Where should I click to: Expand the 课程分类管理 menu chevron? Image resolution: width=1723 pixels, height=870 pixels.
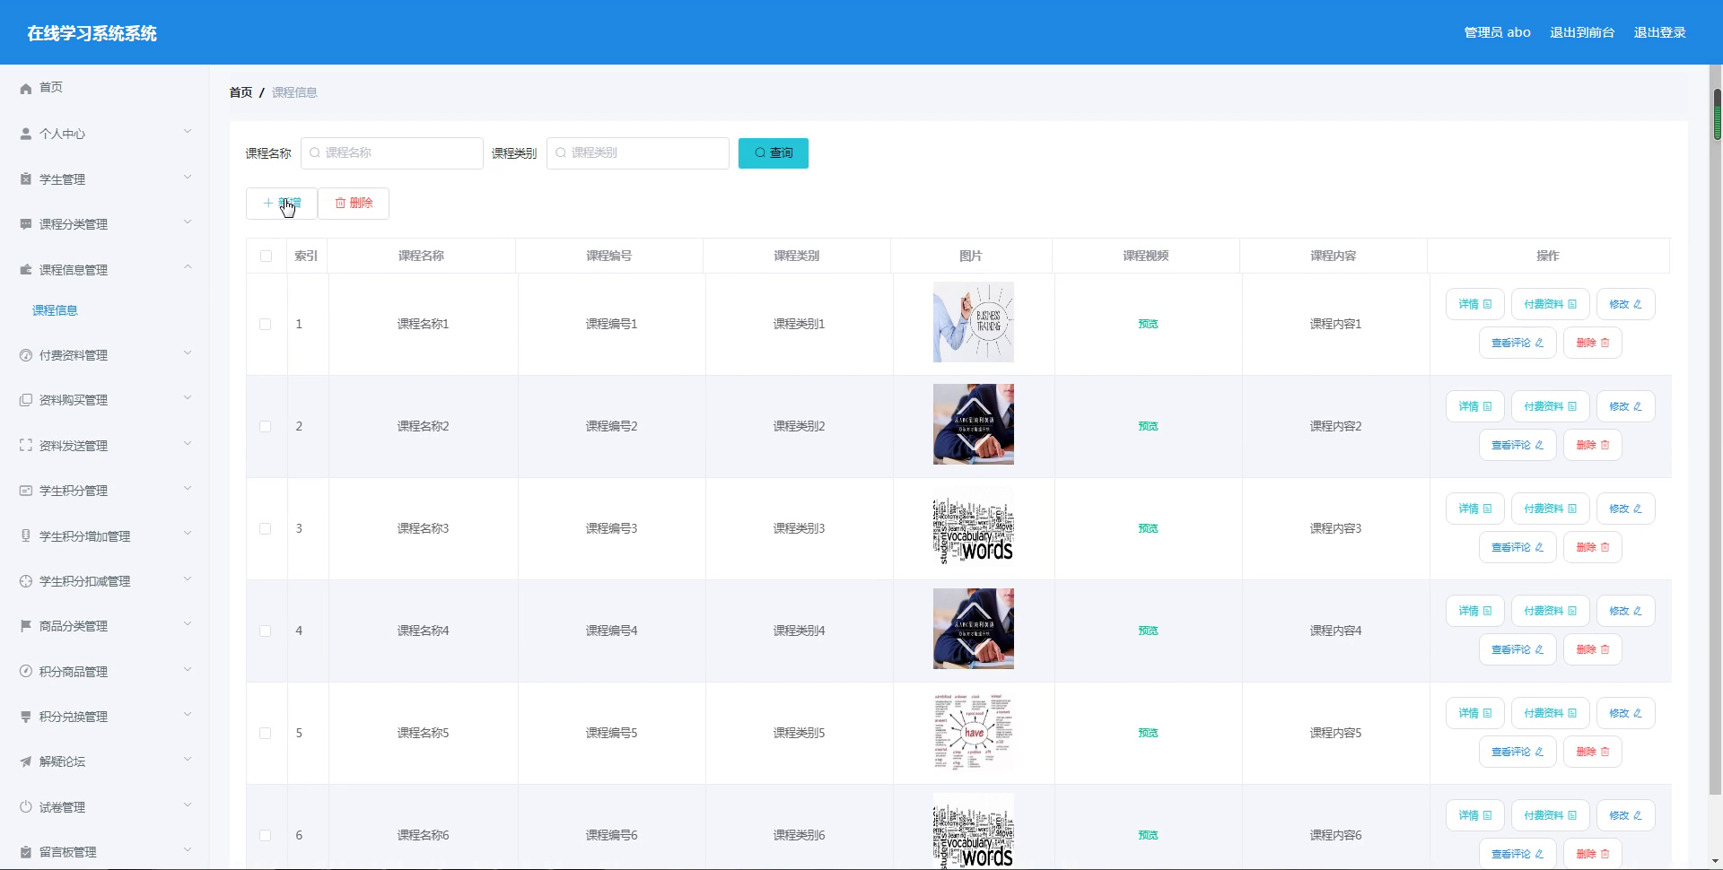point(188,222)
